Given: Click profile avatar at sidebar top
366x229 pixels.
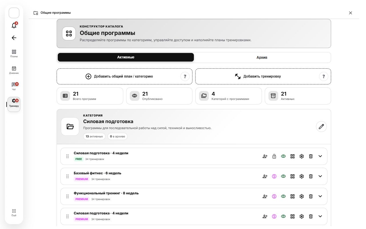Looking at the screenshot, I should 14,13.
